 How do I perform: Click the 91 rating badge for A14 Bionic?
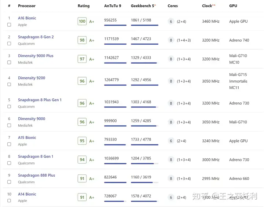(x=82, y=197)
